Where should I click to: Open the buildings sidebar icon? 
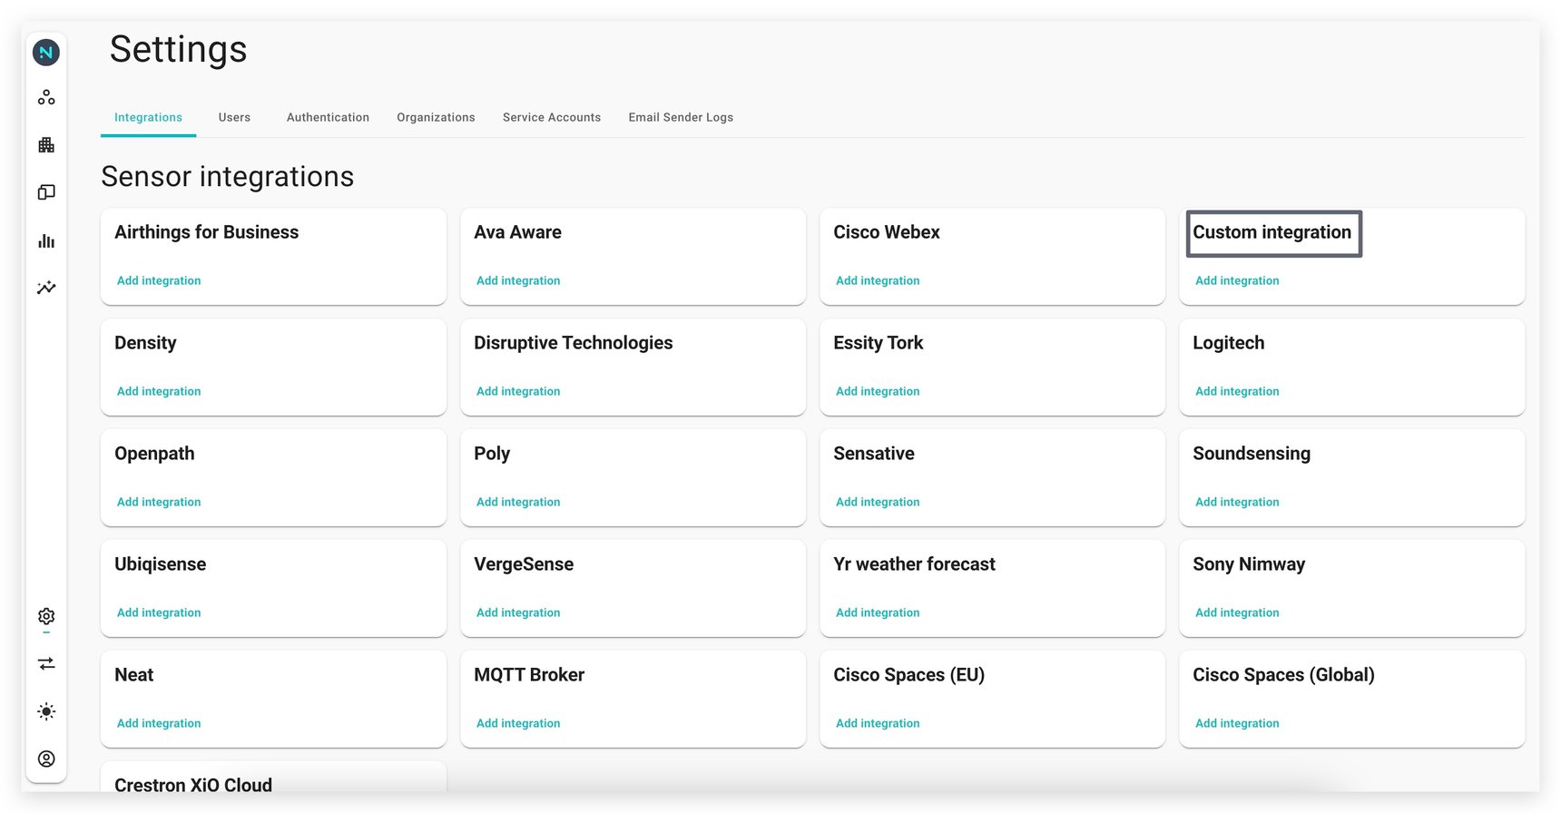pos(46,145)
